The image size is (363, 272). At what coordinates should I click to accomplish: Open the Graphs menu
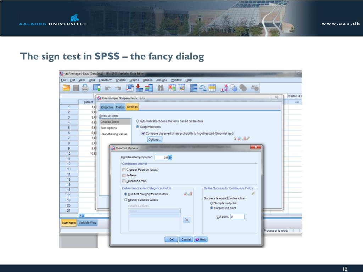[x=134, y=80]
